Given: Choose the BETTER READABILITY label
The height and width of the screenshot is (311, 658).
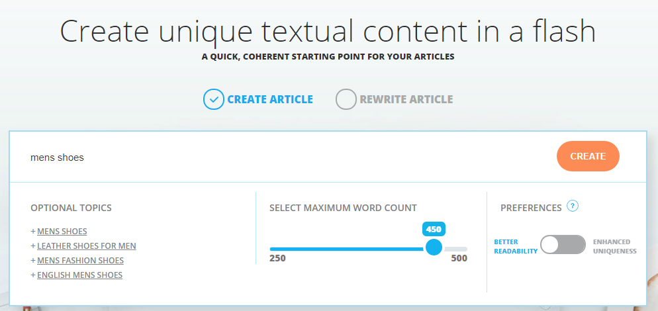Looking at the screenshot, I should pos(516,246).
